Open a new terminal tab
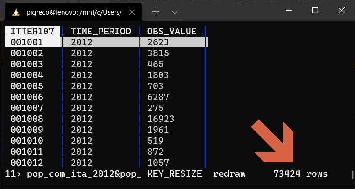Viewport: 355px width, 189px height. 156,11
